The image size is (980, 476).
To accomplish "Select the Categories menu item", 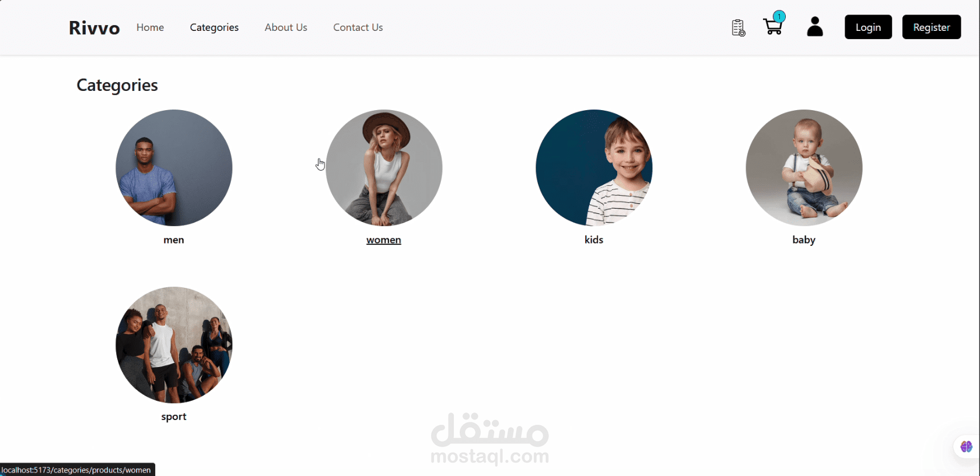I will coord(214,27).
